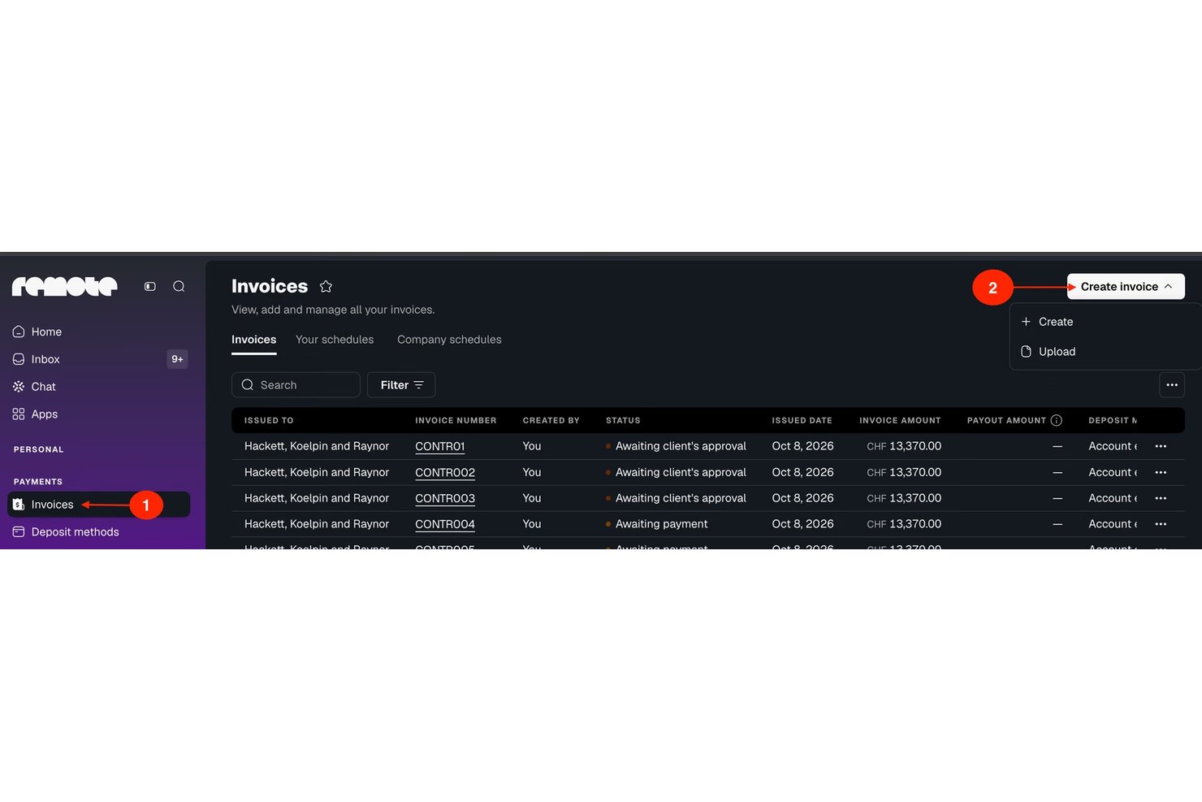This screenshot has height=802, width=1202.
Task: Open invoice CONTR004
Action: (445, 525)
